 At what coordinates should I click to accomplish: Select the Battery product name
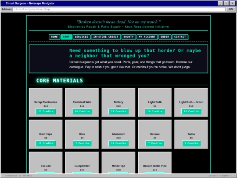[118, 102]
